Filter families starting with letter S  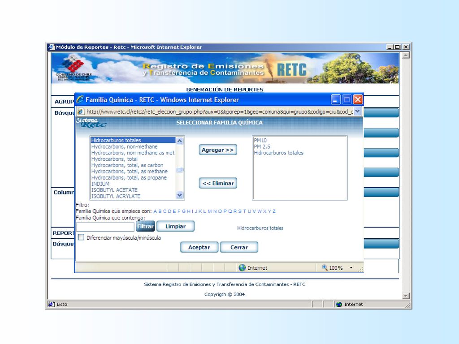pyautogui.click(x=240, y=211)
